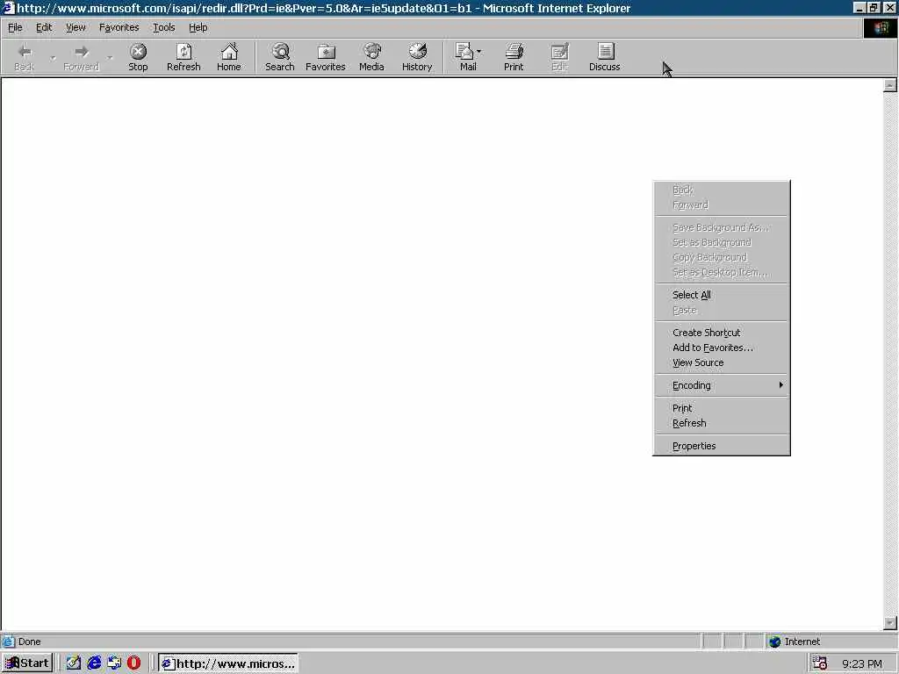This screenshot has width=899, height=674.
Task: Click the 9:23 PM clock
Action: 862,663
